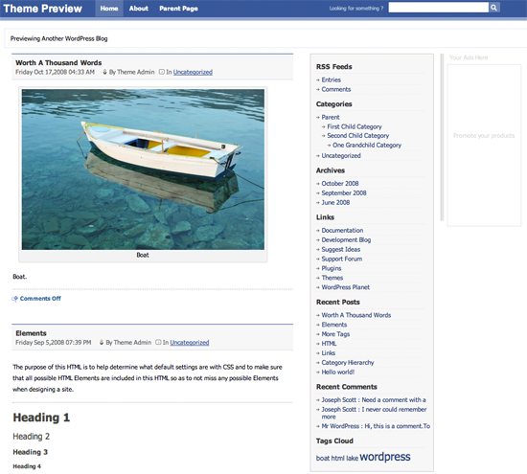Open the Comments RSS feed

pyautogui.click(x=336, y=89)
